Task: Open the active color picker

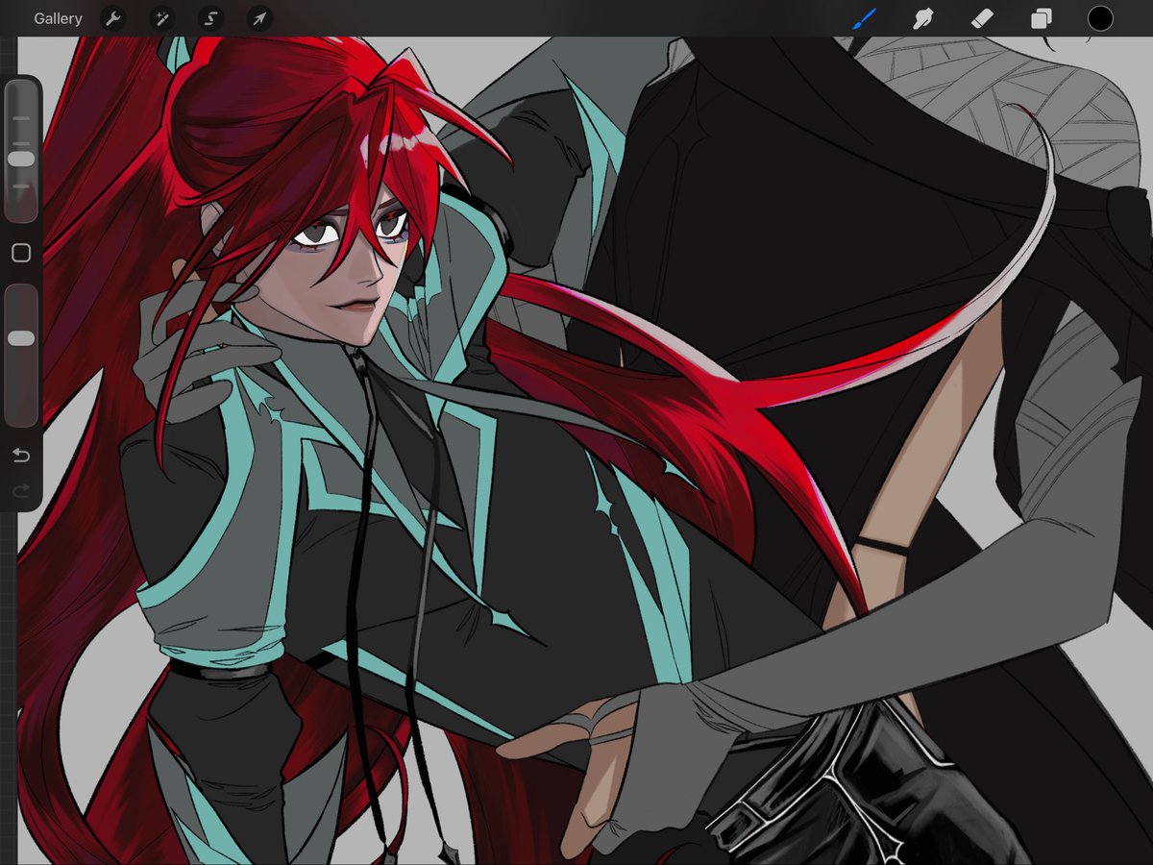Action: pos(1100,18)
